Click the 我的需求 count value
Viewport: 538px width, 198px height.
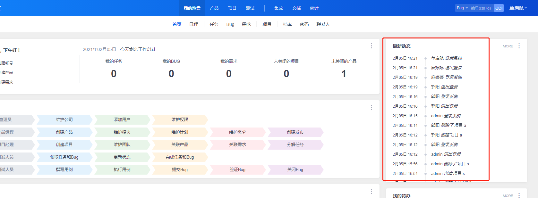229,74
